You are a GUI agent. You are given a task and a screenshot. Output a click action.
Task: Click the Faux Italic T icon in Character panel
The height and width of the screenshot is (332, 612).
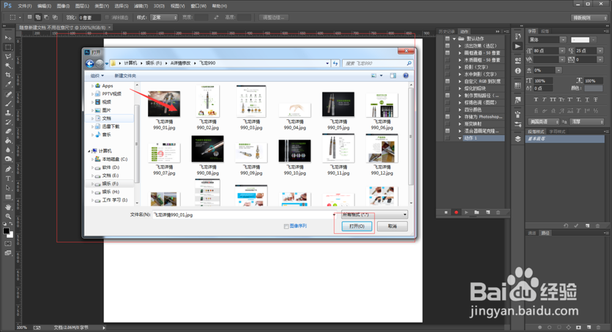544,100
